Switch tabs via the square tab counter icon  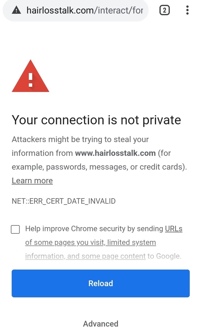click(164, 10)
